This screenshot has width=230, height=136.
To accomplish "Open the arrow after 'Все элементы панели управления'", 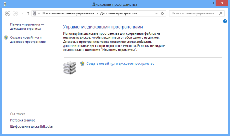I will click(97, 13).
